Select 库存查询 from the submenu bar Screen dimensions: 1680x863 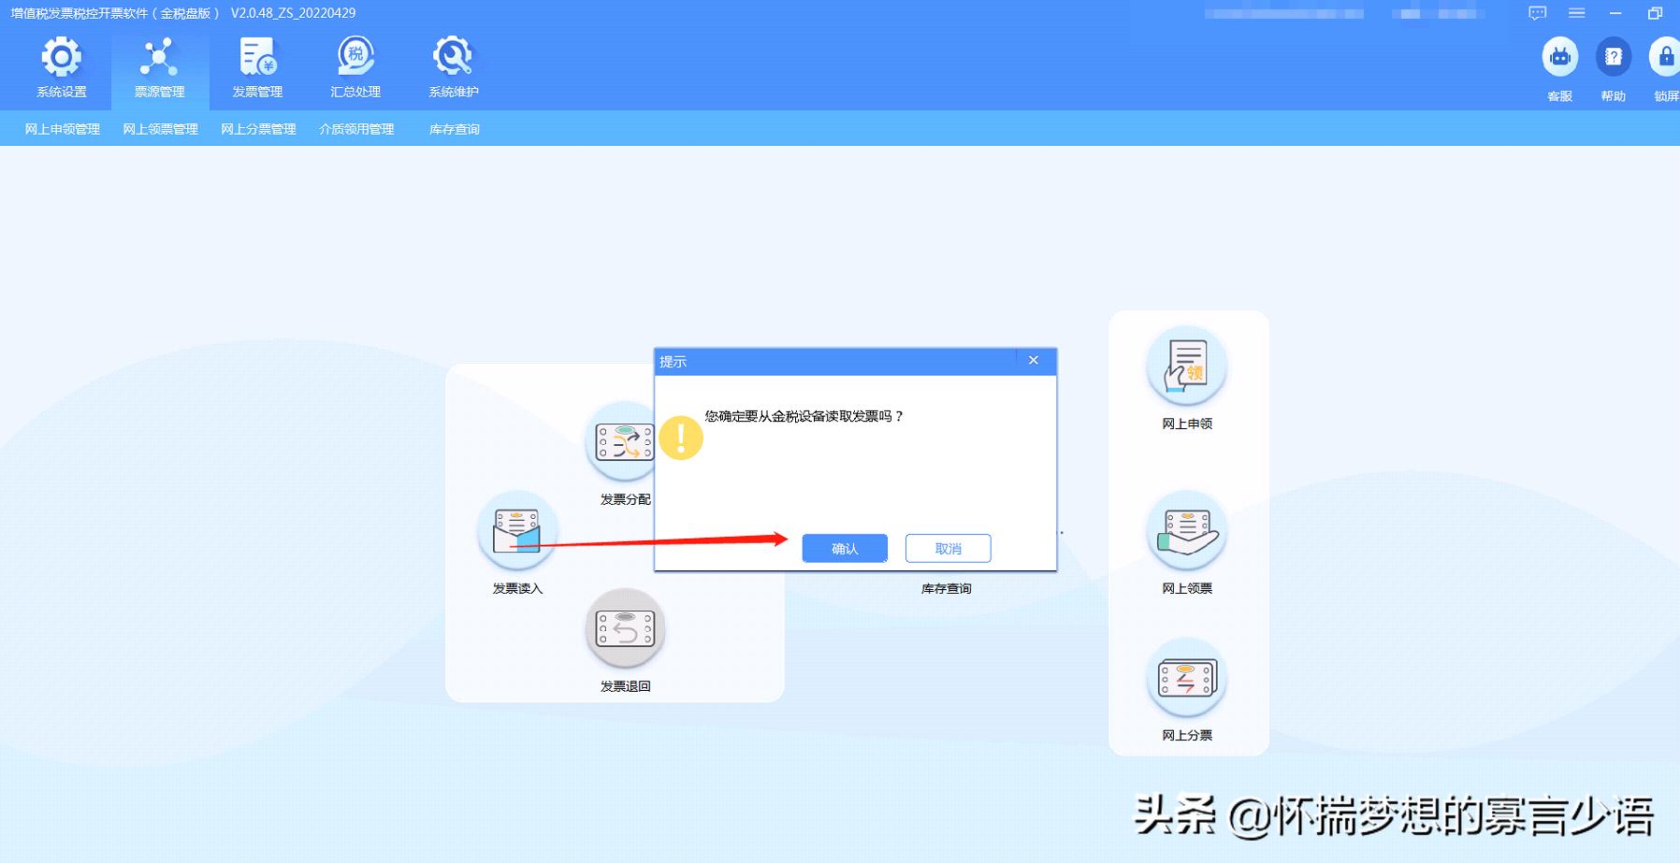tap(453, 129)
